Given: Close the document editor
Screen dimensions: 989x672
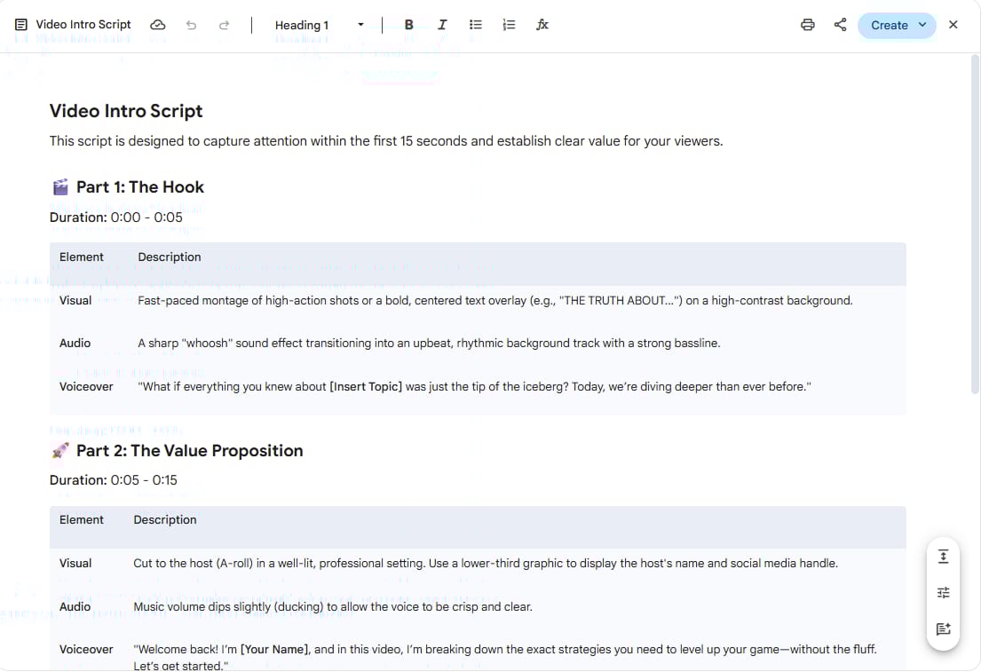Looking at the screenshot, I should 953,25.
